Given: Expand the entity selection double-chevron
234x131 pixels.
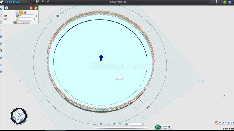Looking at the screenshot, I should [x=36, y=16].
